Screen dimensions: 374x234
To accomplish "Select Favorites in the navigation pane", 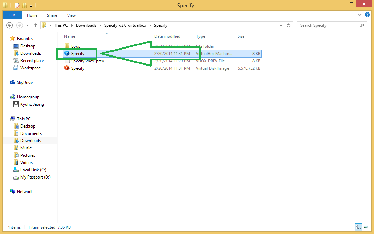I will [x=25, y=39].
